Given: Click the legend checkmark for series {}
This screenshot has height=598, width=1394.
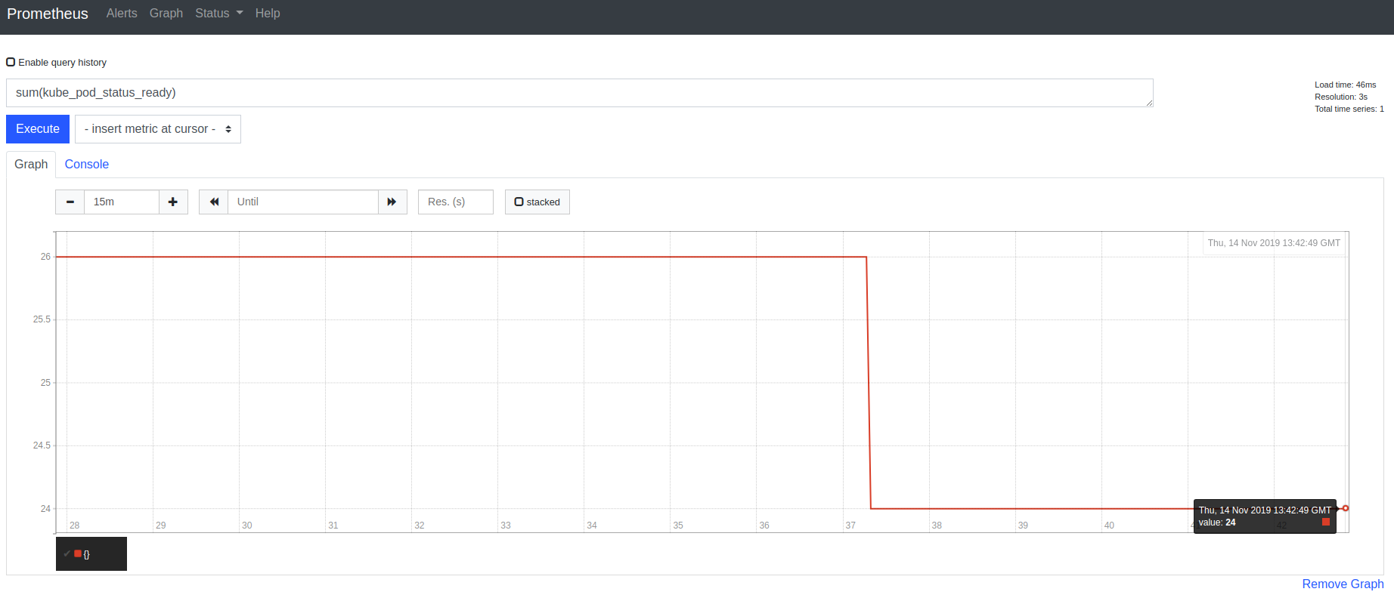Looking at the screenshot, I should 67,554.
